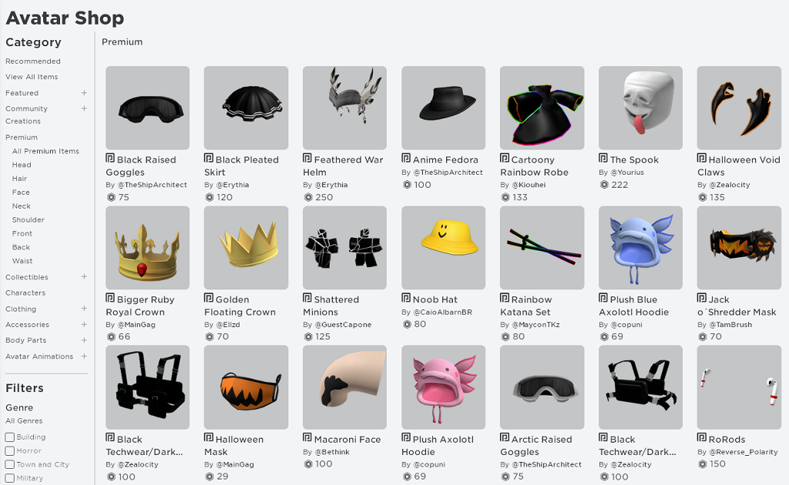The width and height of the screenshot is (789, 485).
Task: Tick the Town and City checkbox
Action: click(x=9, y=464)
